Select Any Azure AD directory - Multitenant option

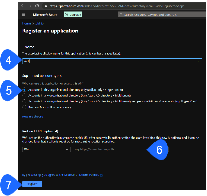[24, 96]
